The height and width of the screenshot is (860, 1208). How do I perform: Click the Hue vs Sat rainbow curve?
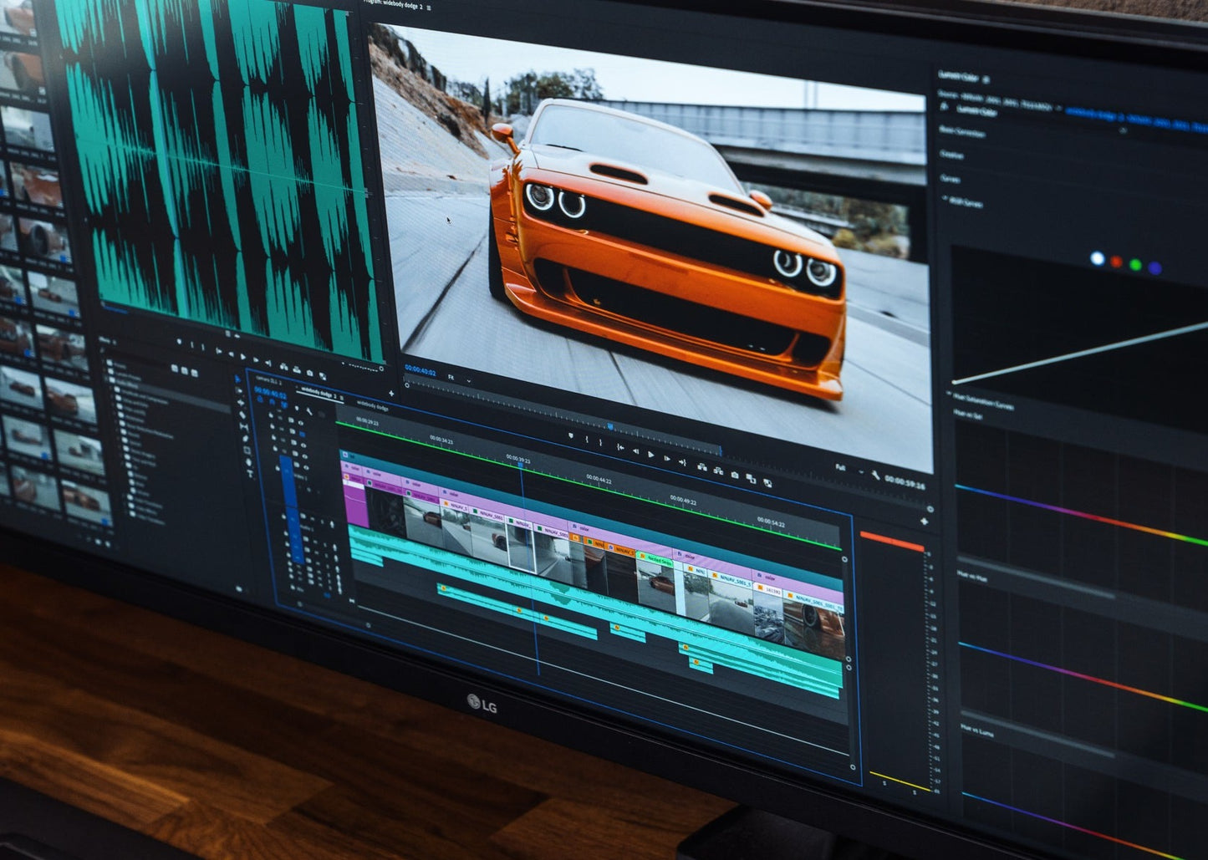(1083, 515)
